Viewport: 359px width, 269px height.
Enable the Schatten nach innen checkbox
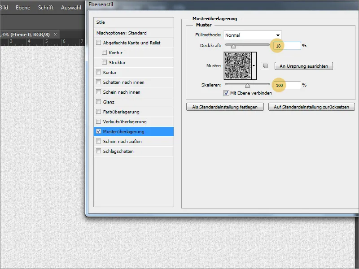click(x=98, y=82)
